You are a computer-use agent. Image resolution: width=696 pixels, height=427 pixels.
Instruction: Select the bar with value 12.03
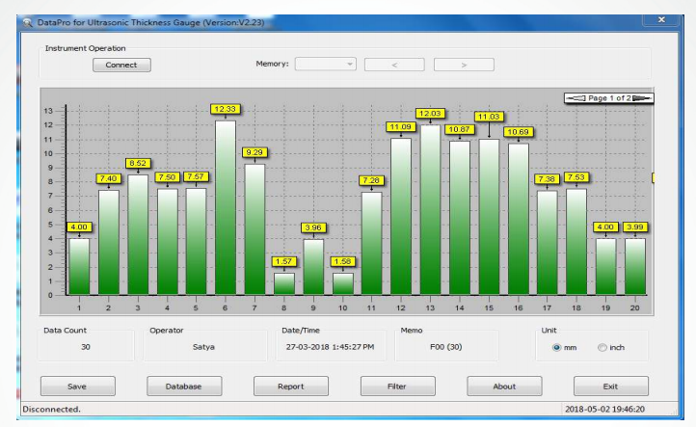429,207
